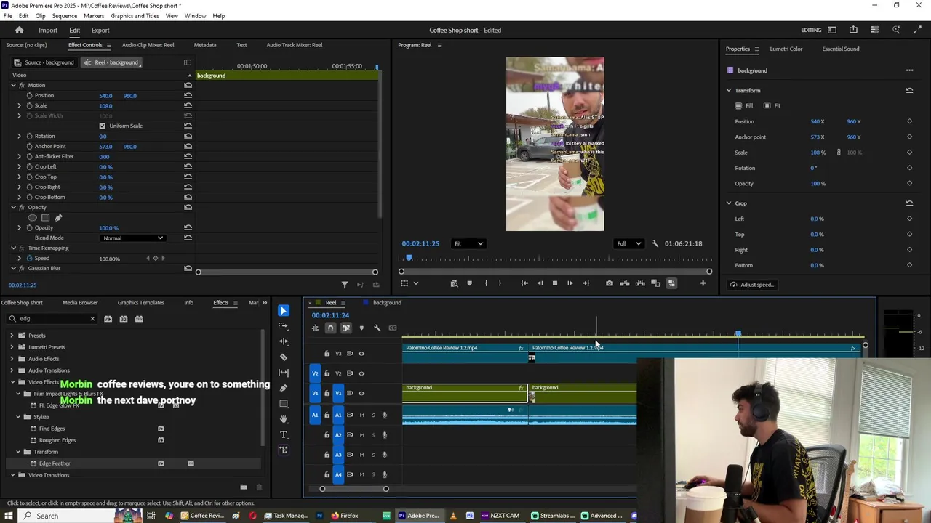Open Program monitor settings wrench

(x=655, y=244)
